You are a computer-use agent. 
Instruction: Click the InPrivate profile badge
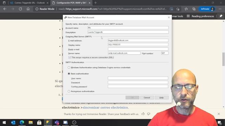(x=207, y=9)
